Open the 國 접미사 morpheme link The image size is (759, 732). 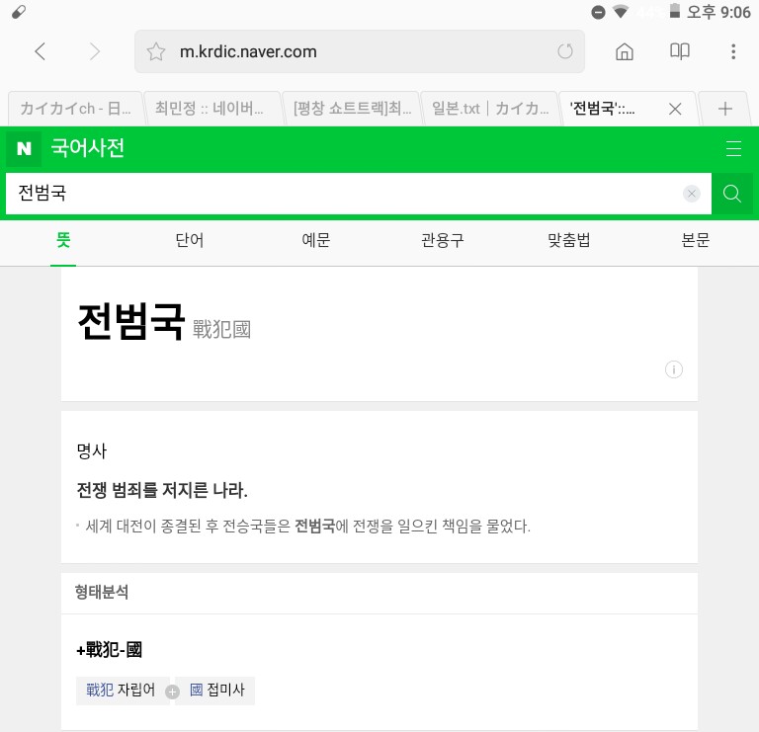(x=216, y=691)
